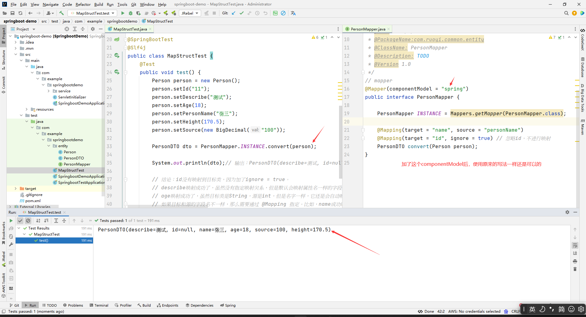Open the Spring tool window button

click(228, 305)
